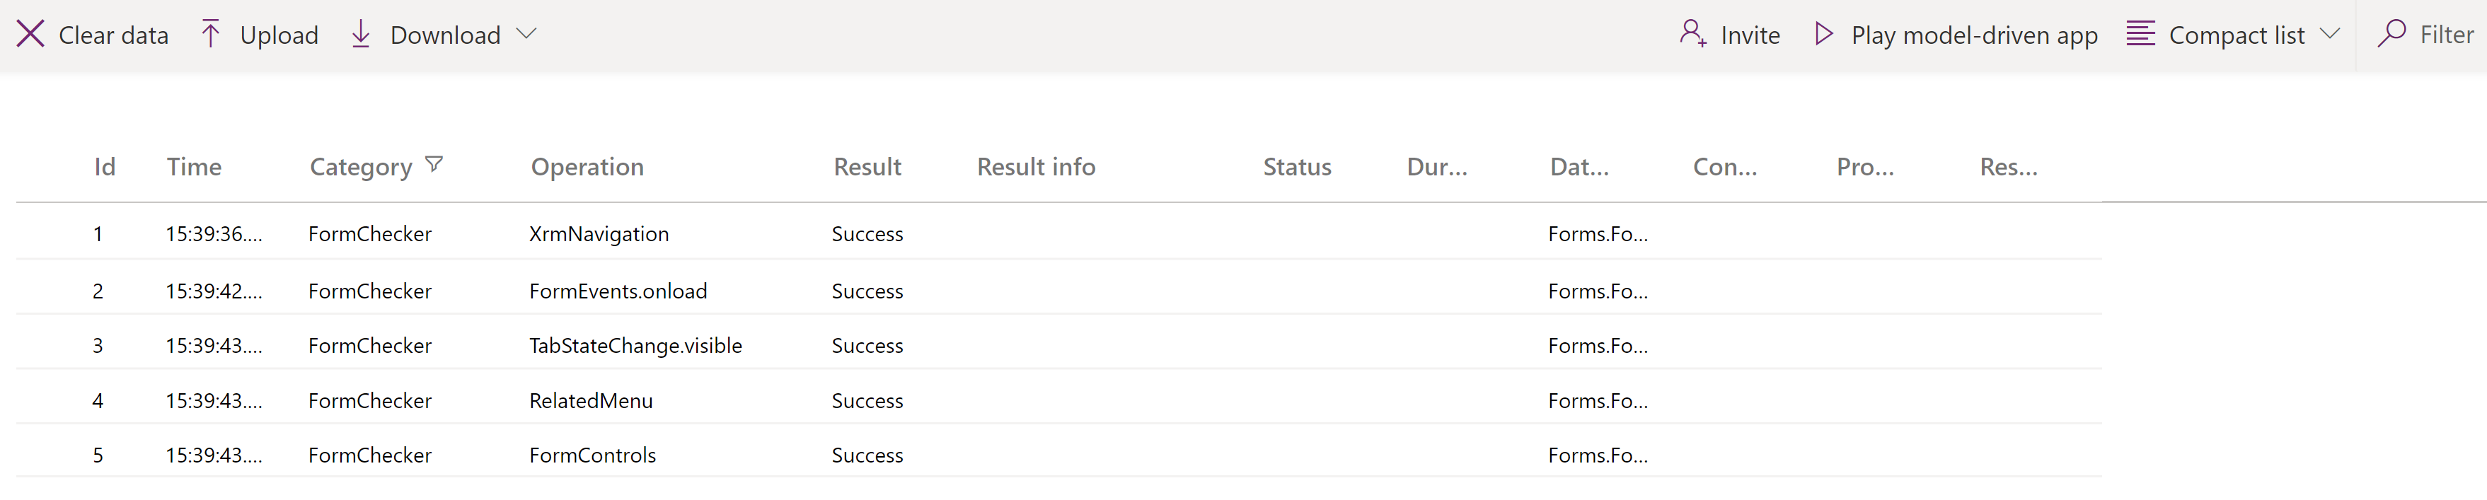The image size is (2487, 500).
Task: Open the Download dropdown menu
Action: point(527,35)
